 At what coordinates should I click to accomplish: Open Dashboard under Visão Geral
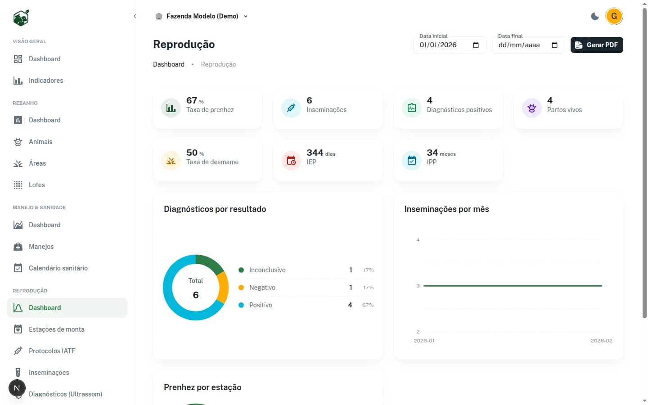click(67, 59)
